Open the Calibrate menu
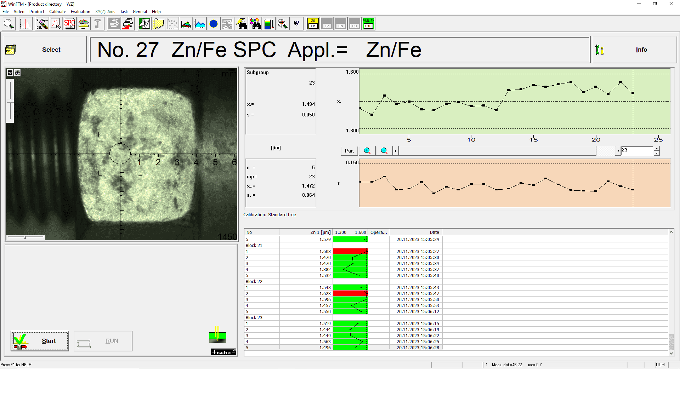This screenshot has height=414, width=680. point(57,11)
